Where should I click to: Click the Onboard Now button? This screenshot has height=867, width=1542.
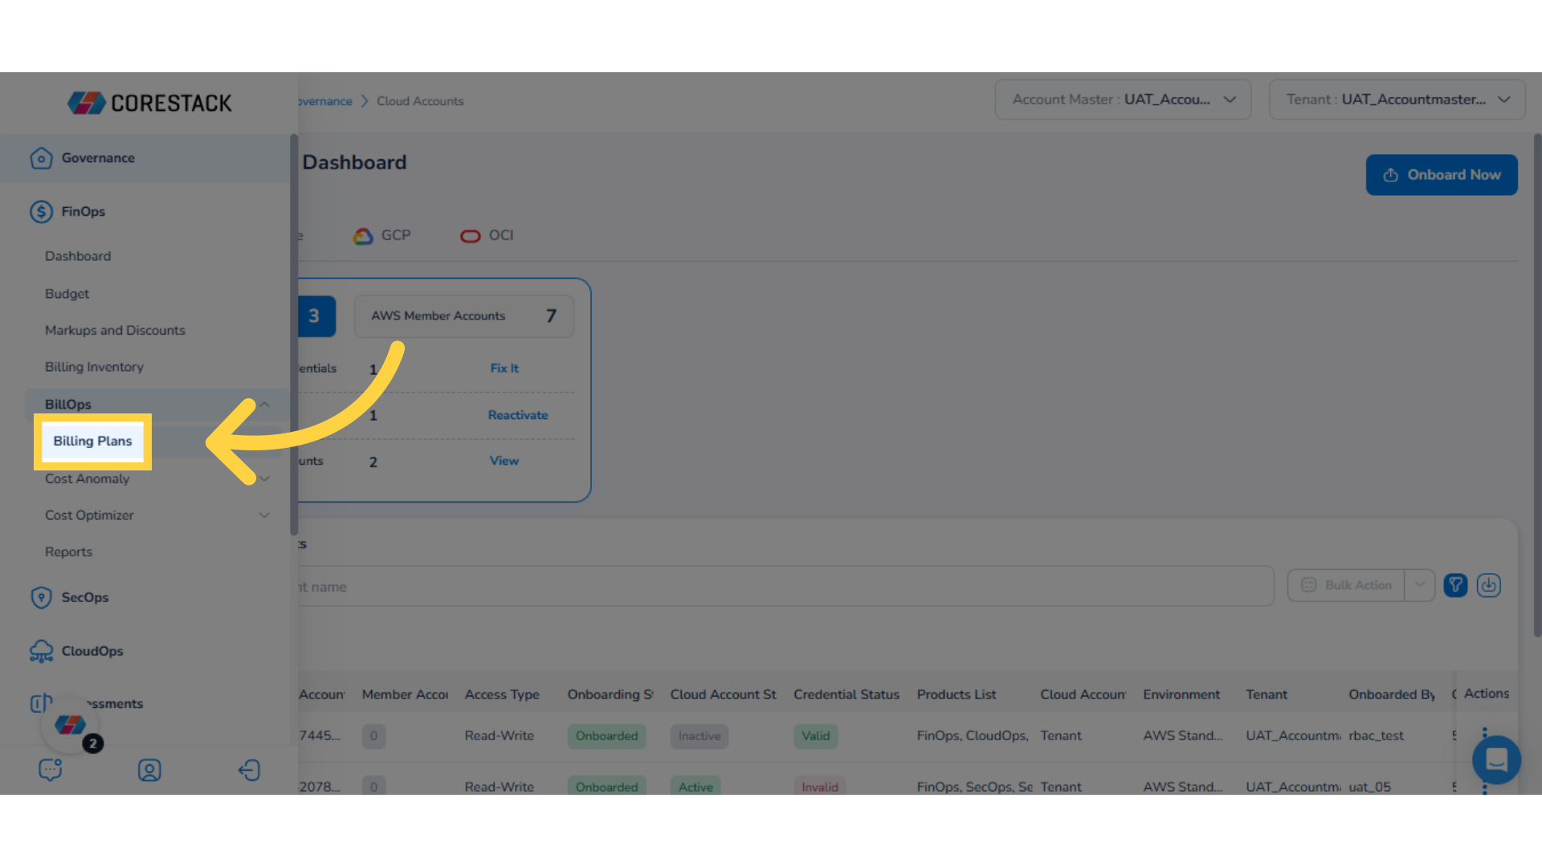pyautogui.click(x=1442, y=175)
